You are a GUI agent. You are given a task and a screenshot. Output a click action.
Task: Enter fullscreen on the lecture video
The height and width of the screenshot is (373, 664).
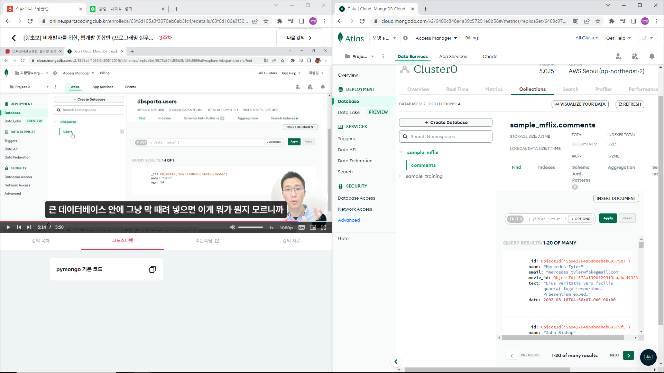323,227
